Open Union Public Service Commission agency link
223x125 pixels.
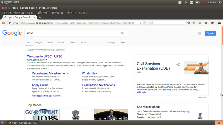(163, 111)
